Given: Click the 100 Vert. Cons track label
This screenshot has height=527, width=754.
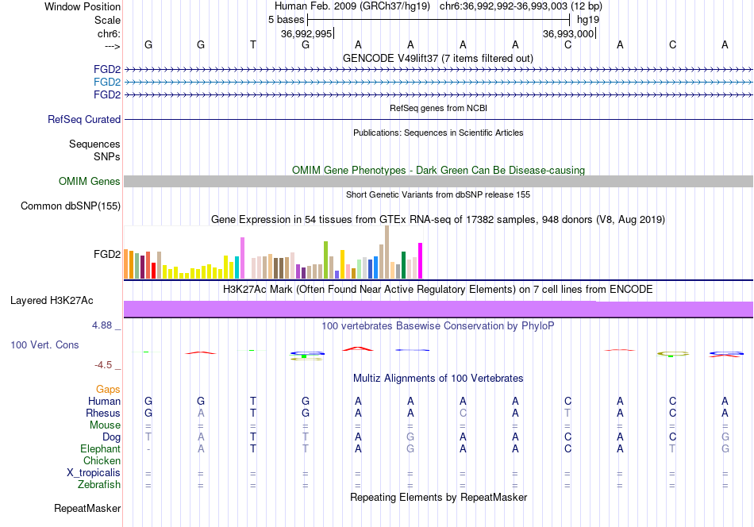Looking at the screenshot, I should tap(44, 344).
